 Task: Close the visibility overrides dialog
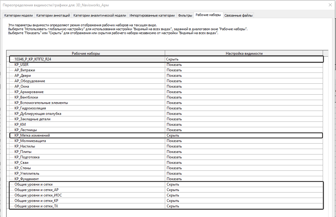tap(330, 5)
